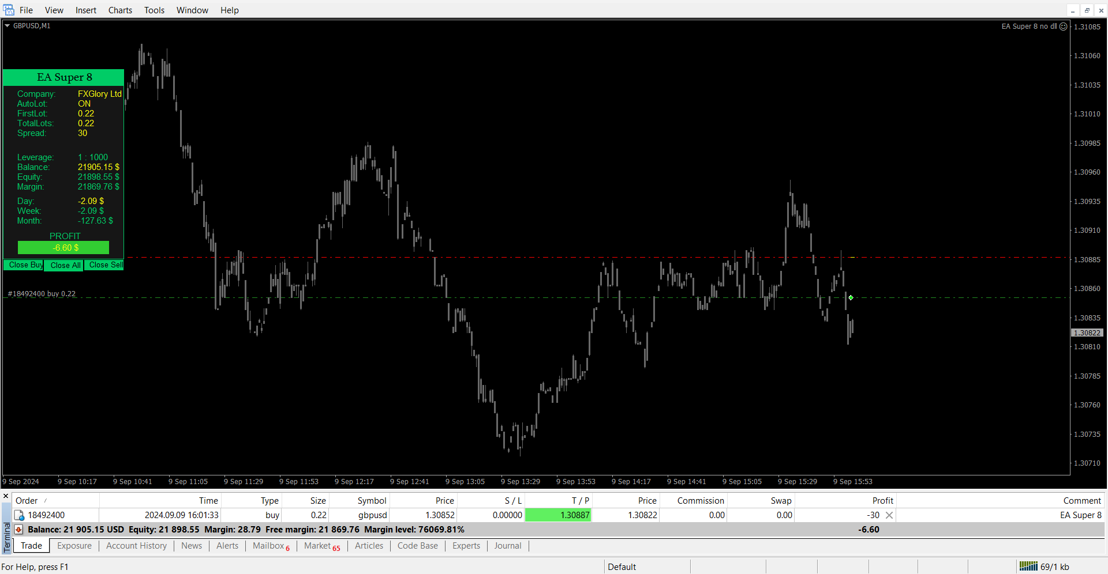Switch to the Account History tab

click(x=136, y=546)
